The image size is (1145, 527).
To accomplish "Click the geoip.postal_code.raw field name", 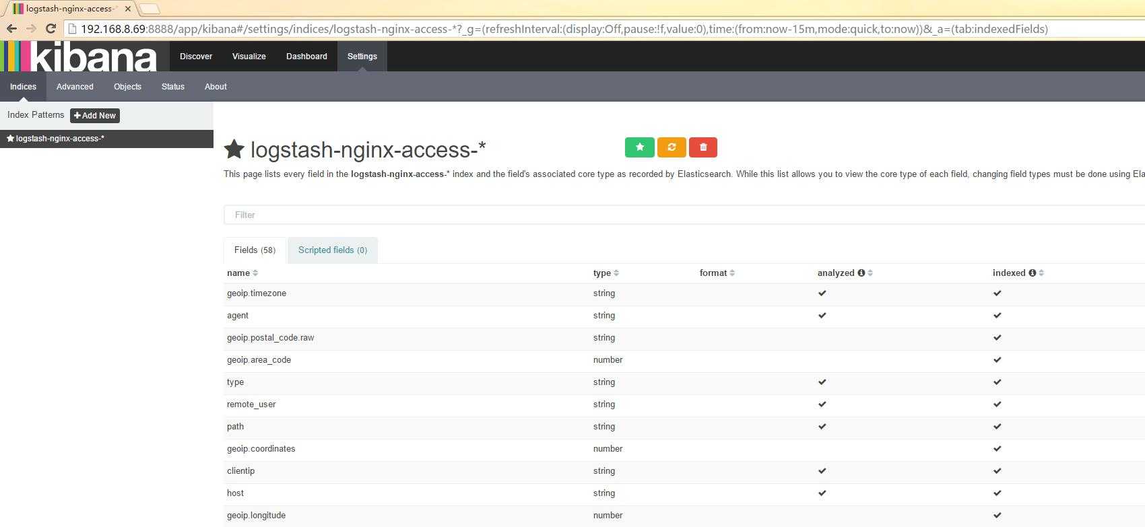I will click(x=271, y=338).
